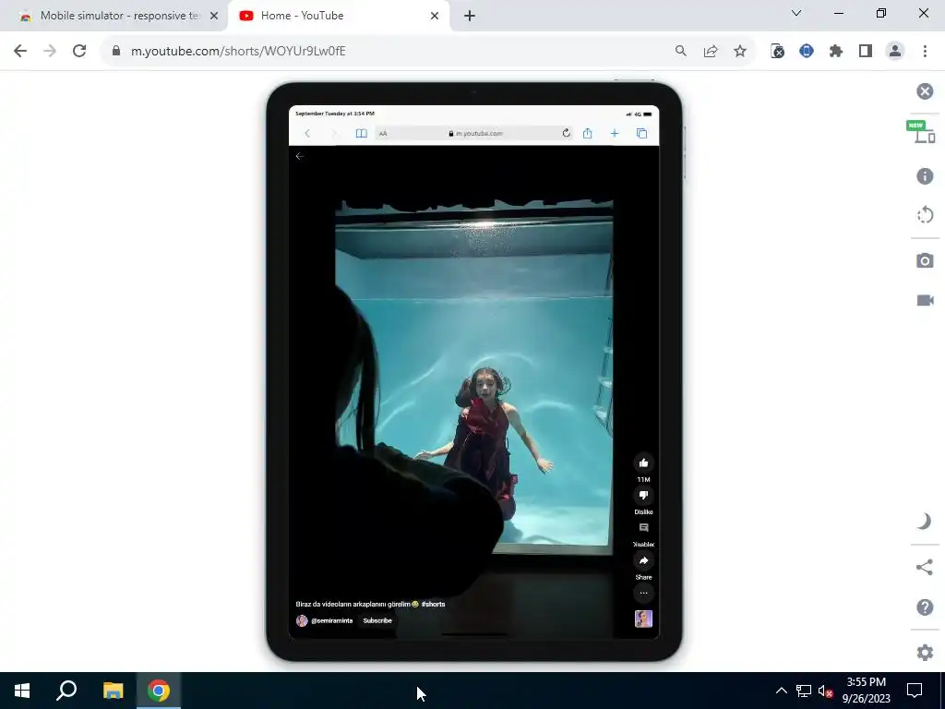Click the simulated Safari forward chevron

[334, 133]
